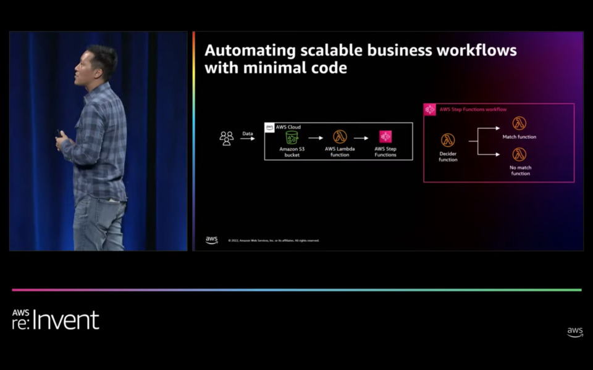Click the "Data" label above the arrow
Screen dimensions: 593x370
pos(248,134)
